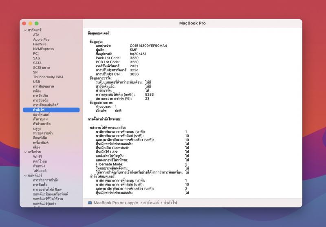Show บลูทูธ information

coord(37,129)
